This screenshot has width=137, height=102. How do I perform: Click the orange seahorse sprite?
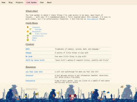(53, 96)
